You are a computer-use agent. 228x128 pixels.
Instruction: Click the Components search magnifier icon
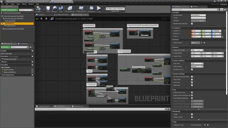32,10
